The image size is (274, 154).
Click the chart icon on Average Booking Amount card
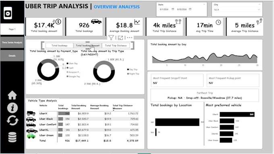coord(137,22)
